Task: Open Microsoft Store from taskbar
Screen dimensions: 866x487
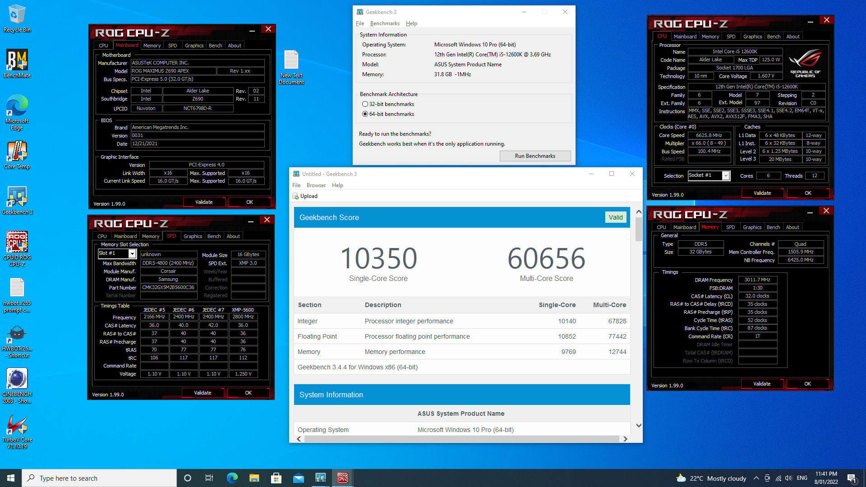Action: pos(276,478)
